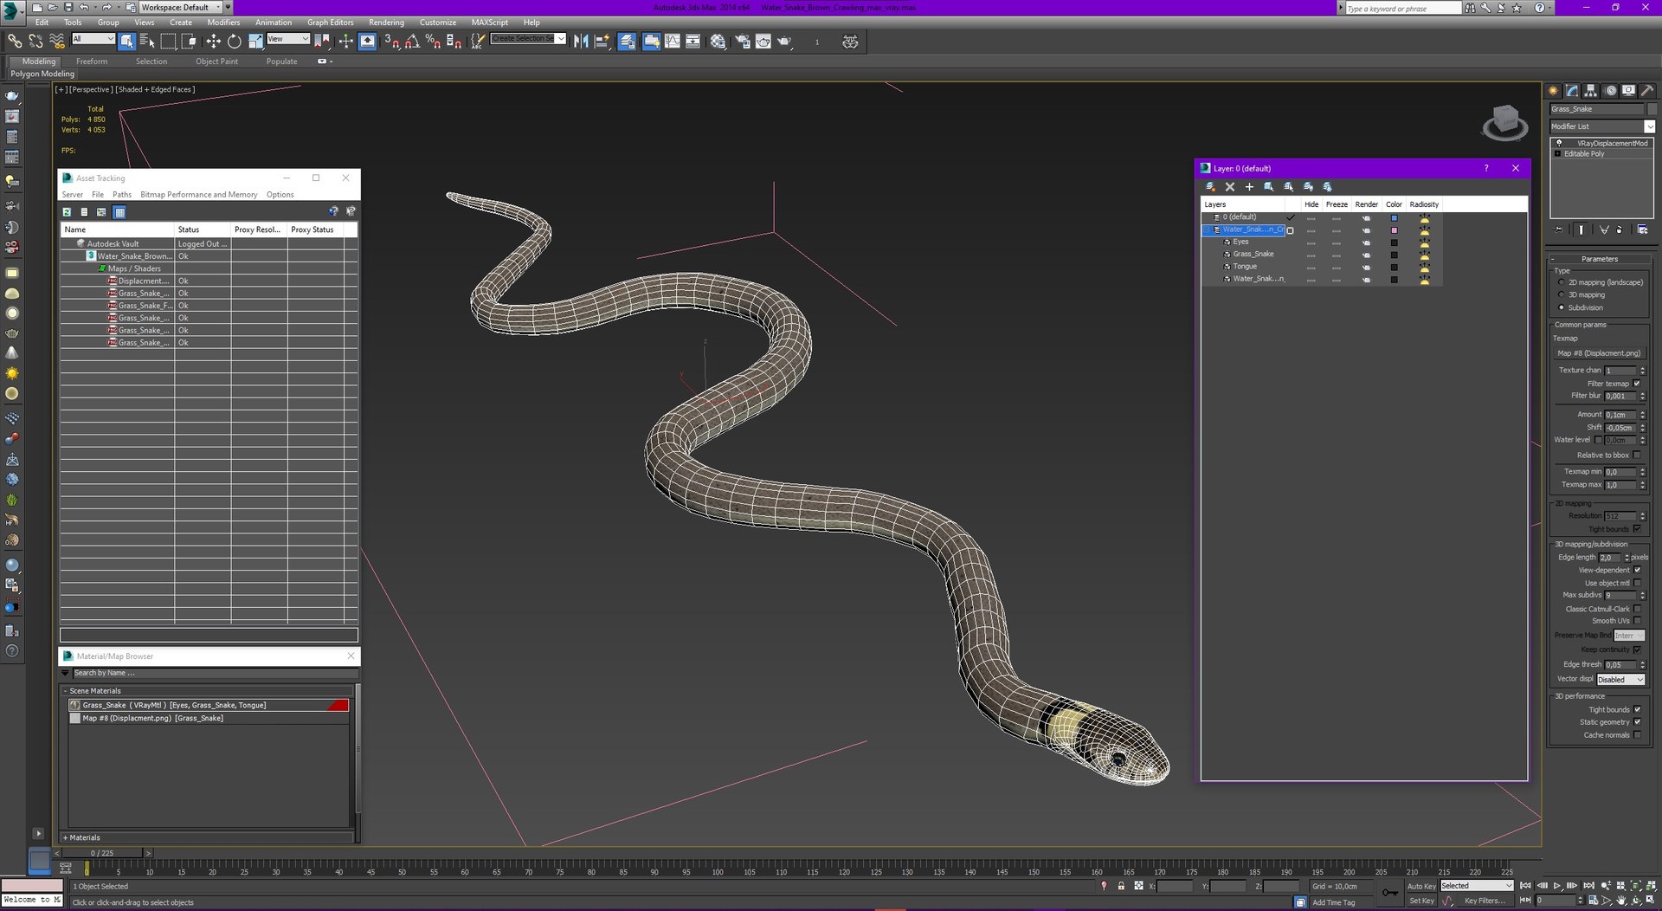Select the 2D mapping (landscape) radio button
This screenshot has width=1662, height=911.
pos(1562,282)
